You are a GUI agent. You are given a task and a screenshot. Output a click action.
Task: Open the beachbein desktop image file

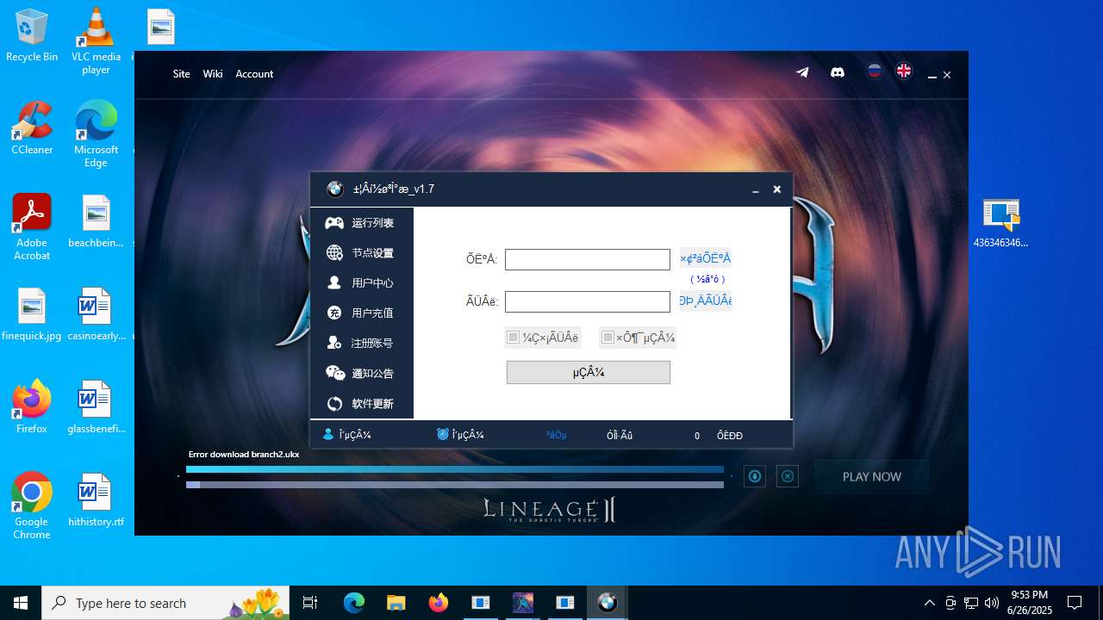point(96,220)
